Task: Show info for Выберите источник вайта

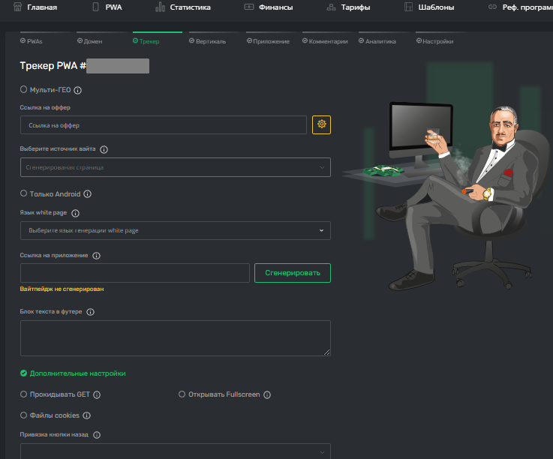Action: coord(104,149)
